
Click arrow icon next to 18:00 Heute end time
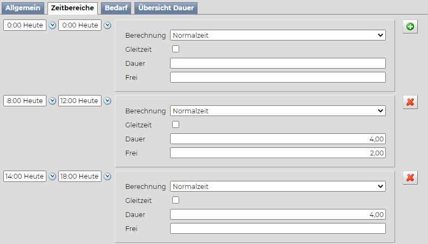107,177
